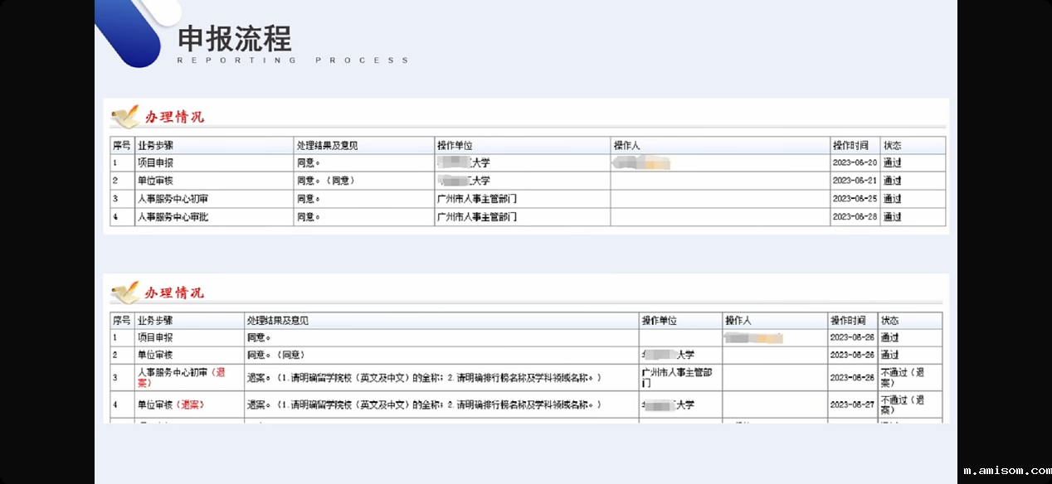Select the 2023-06-21 operation date cell
Screen dimensions: 1052x484
click(x=854, y=181)
